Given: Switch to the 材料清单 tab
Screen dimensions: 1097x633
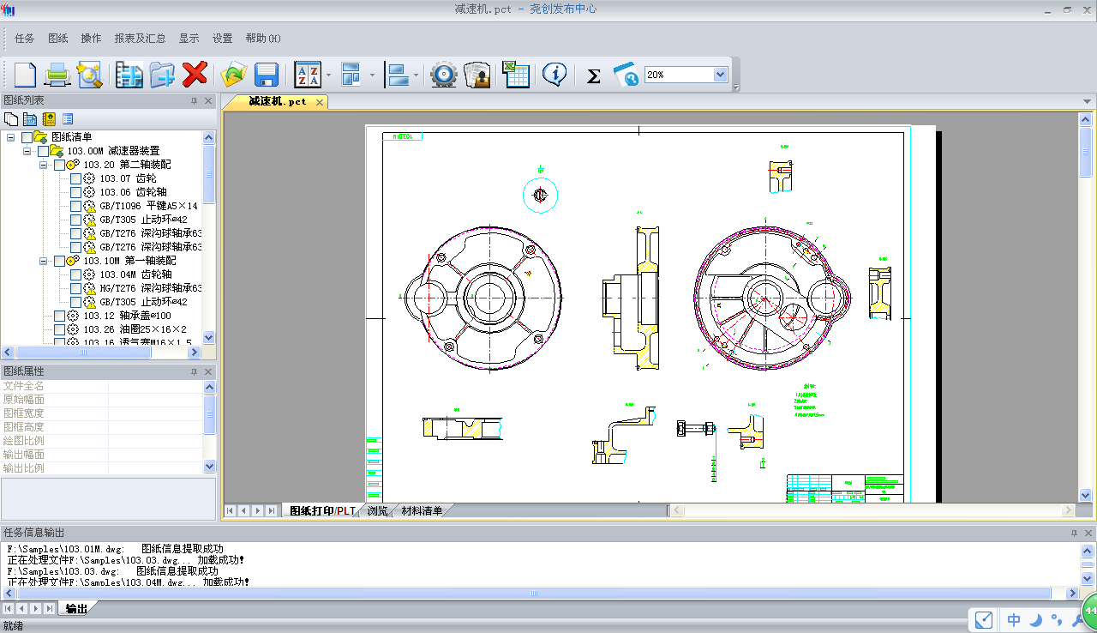Looking at the screenshot, I should [x=422, y=511].
